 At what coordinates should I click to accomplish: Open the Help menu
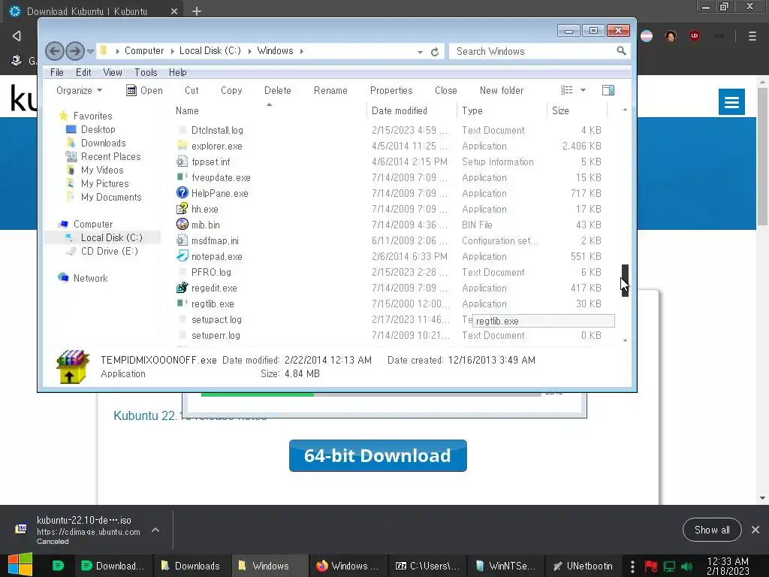click(177, 72)
